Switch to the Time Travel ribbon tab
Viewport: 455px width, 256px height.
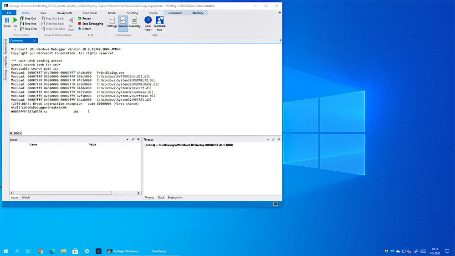pos(90,13)
